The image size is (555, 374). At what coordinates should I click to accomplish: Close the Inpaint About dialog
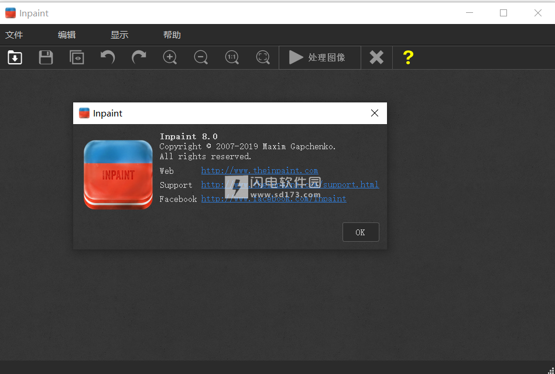[375, 113]
